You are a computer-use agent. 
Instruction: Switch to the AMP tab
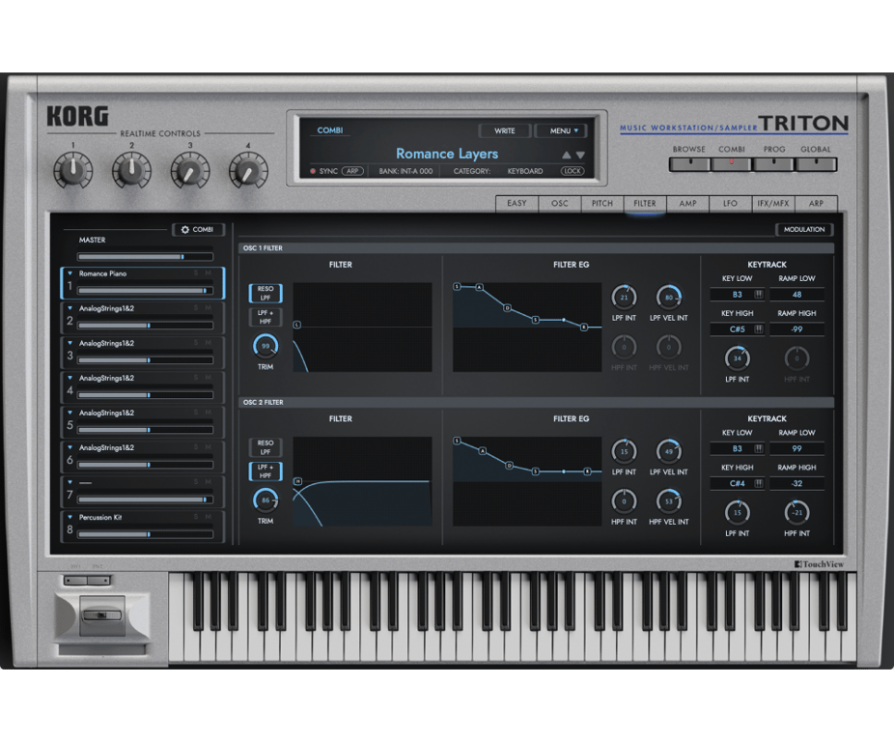(687, 203)
